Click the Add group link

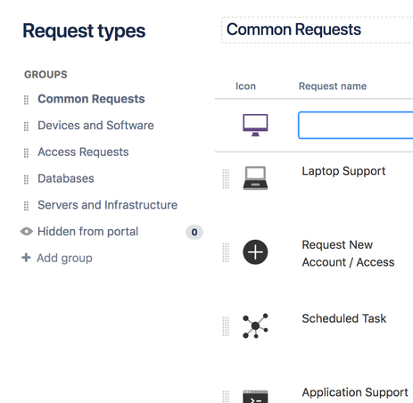[x=64, y=258]
